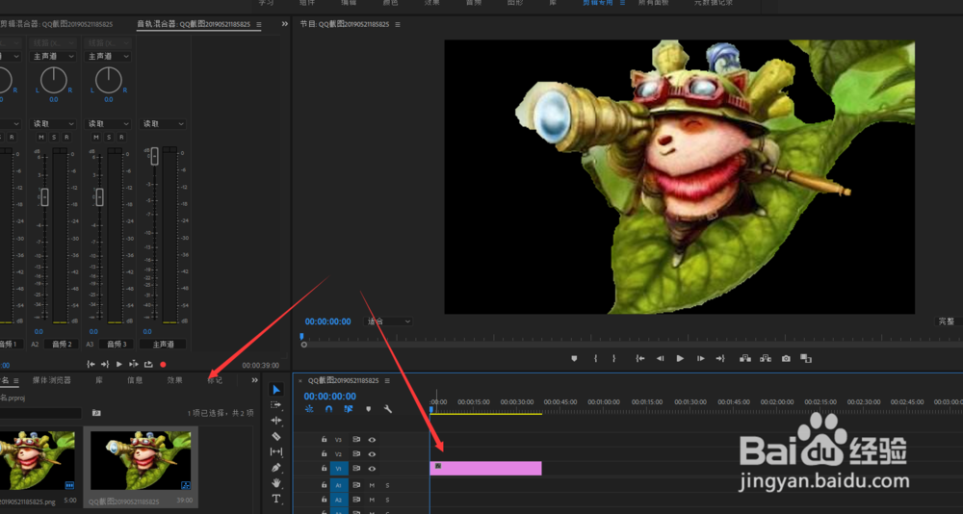This screenshot has height=514, width=963.
Task: Open playback resolution dropdown 完整
Action: coord(949,321)
